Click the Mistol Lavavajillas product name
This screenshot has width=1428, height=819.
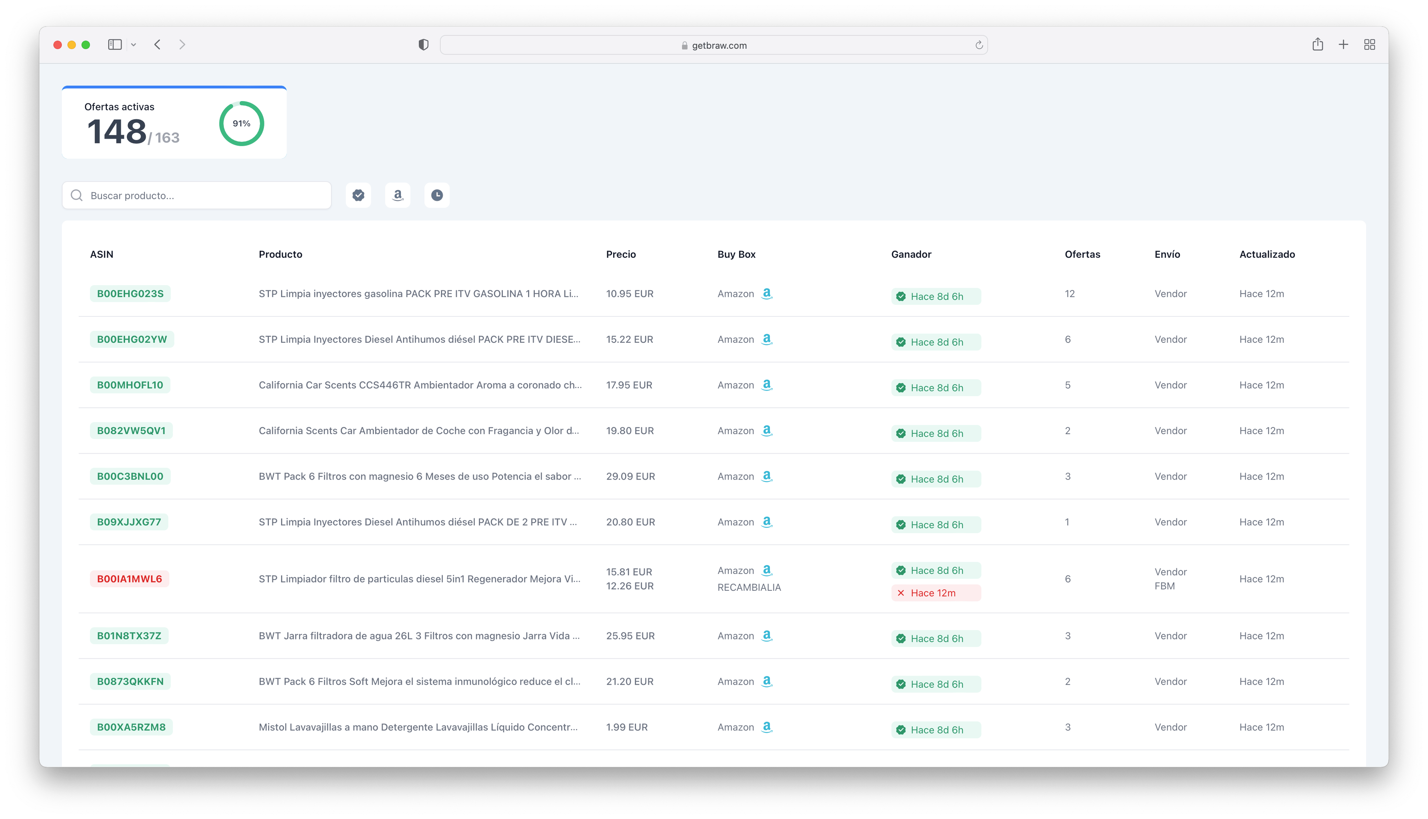[418, 727]
